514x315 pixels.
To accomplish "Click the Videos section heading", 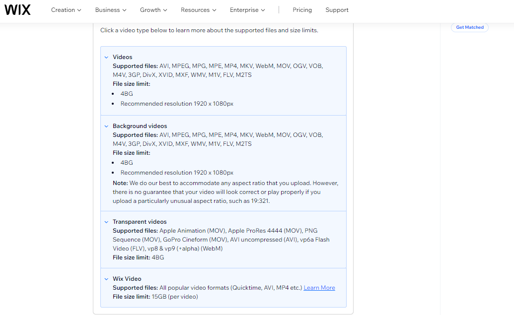I will [122, 57].
